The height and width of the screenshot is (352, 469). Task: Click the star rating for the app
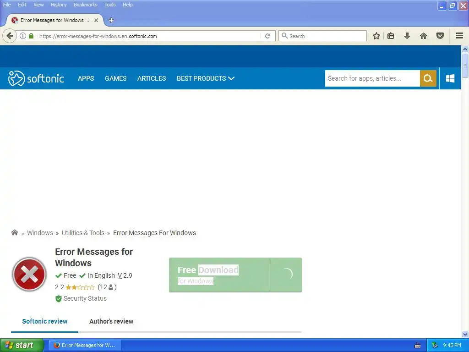[x=80, y=287]
